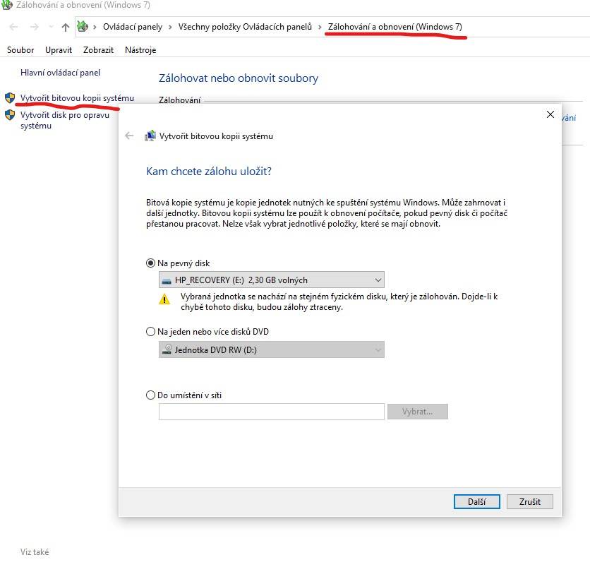Open the Soubor menu
Screen dimensions: 590x562
20,50
